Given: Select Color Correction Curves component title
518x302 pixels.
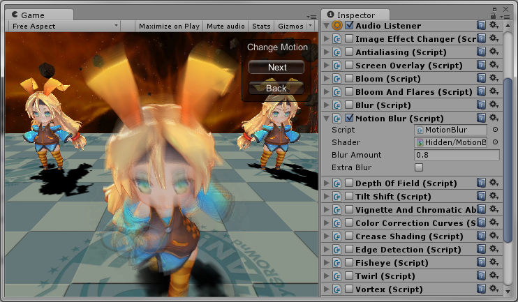Looking at the screenshot, I should click(x=415, y=223).
